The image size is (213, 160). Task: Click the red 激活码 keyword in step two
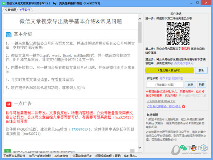click(186, 49)
